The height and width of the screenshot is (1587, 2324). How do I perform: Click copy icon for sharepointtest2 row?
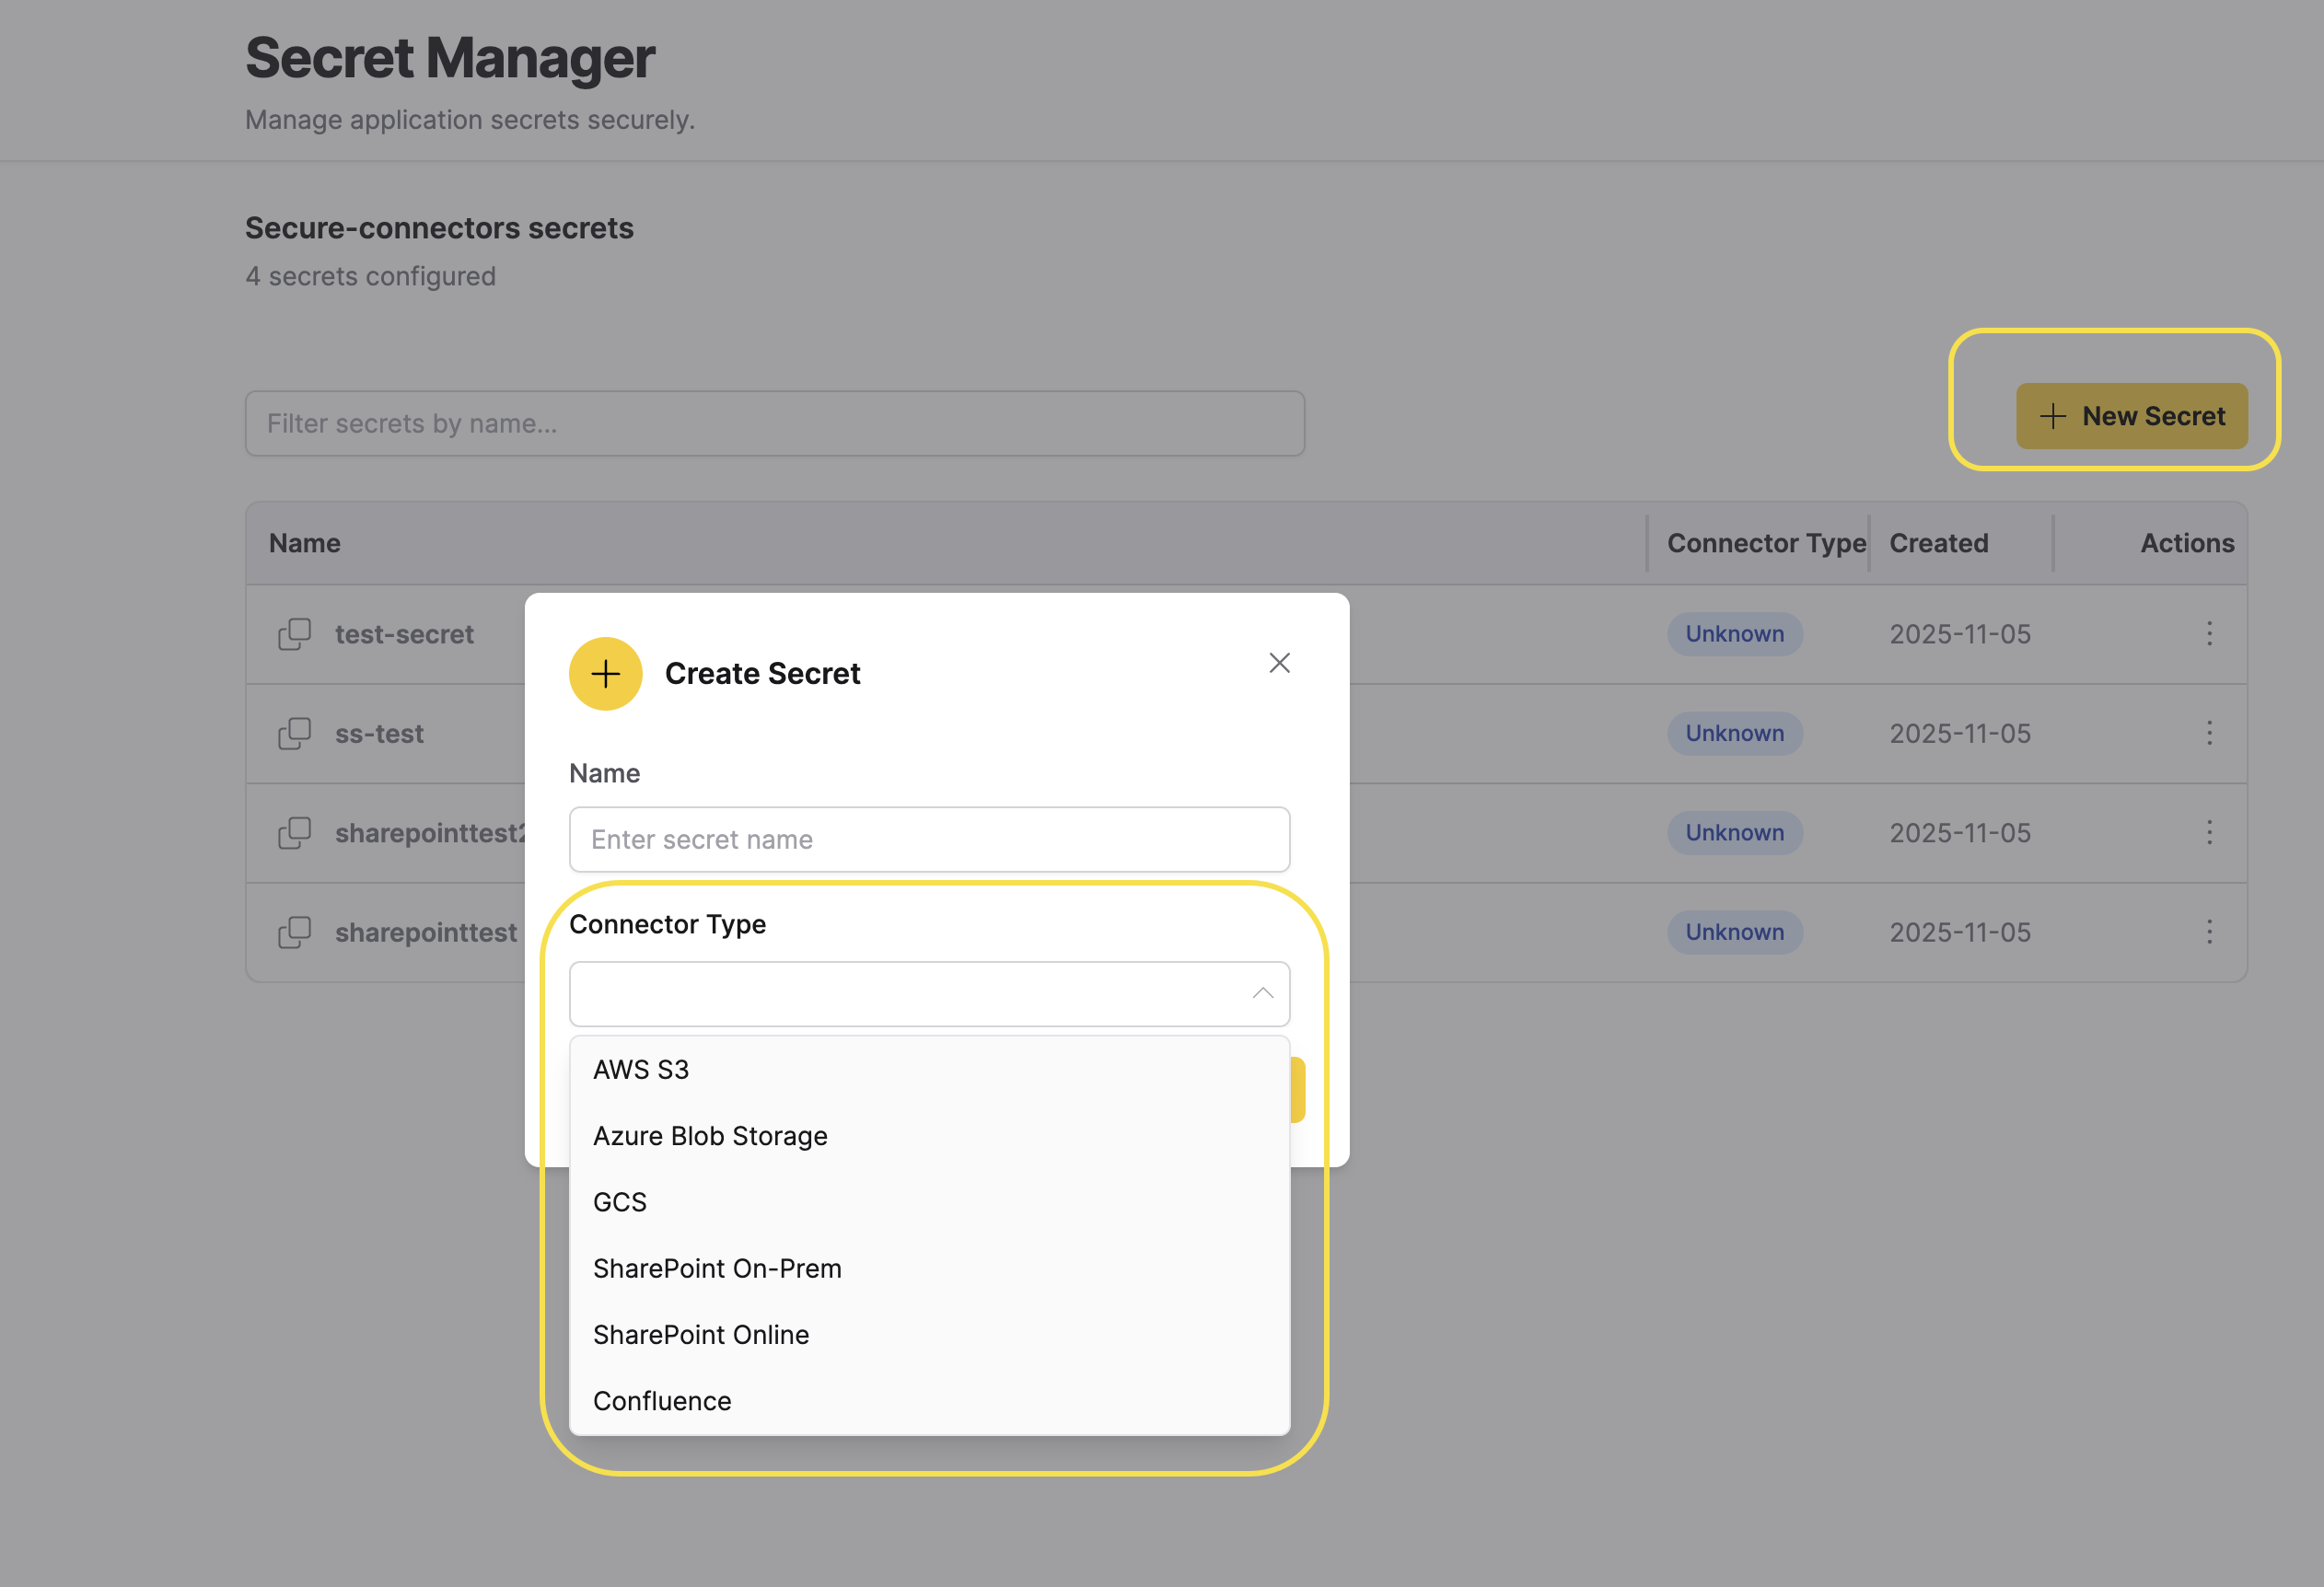(x=294, y=832)
